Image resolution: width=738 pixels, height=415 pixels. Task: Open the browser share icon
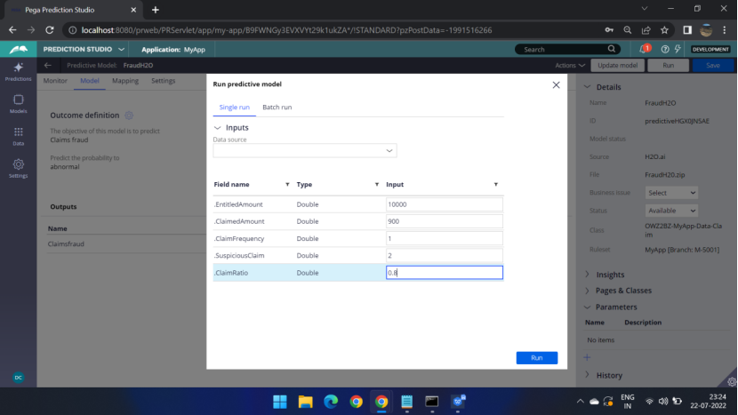point(646,30)
